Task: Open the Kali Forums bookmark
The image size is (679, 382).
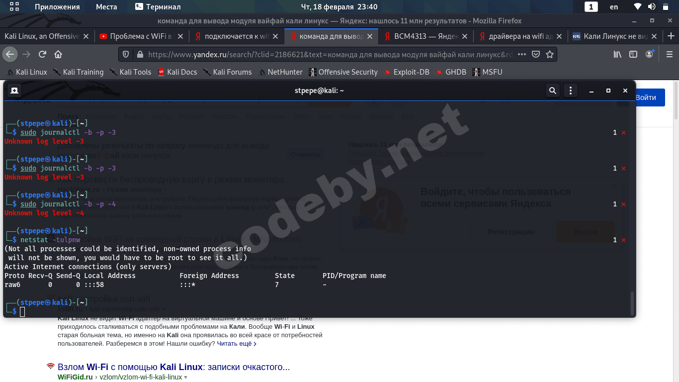Action: [228, 72]
